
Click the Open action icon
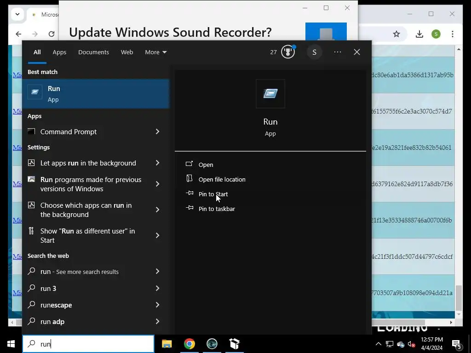pos(189,164)
